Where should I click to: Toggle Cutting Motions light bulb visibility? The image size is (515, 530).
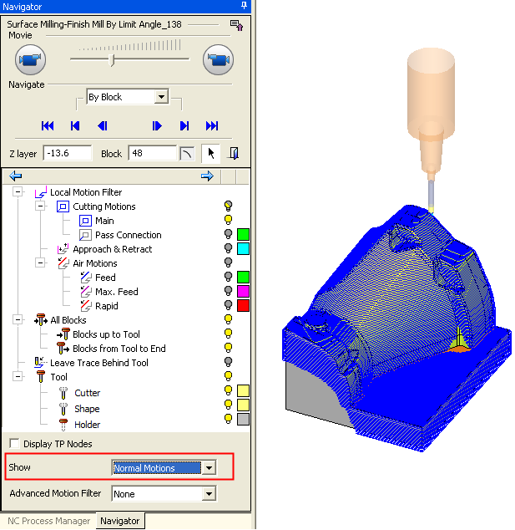[227, 206]
